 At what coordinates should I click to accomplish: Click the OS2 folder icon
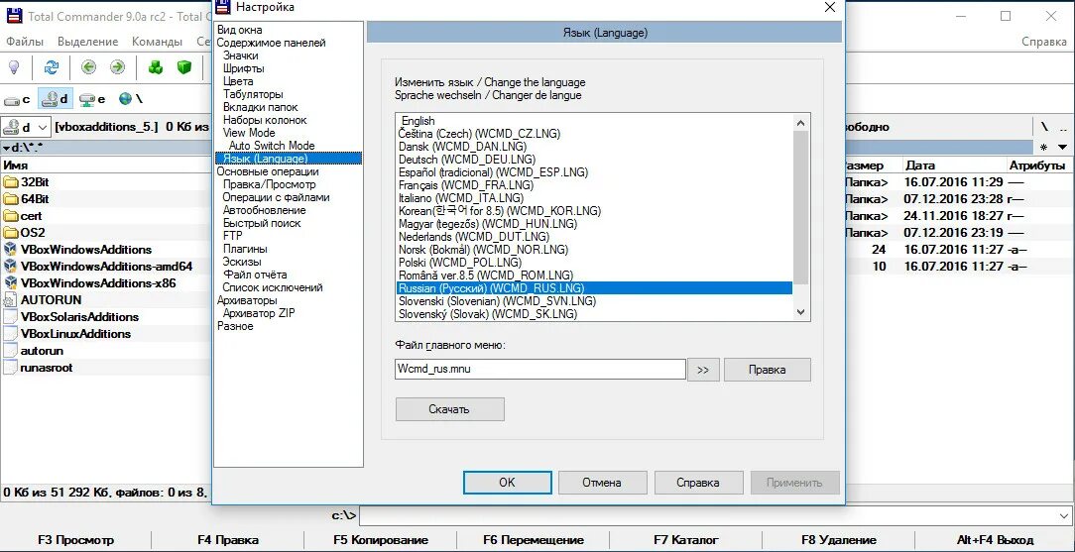10,233
